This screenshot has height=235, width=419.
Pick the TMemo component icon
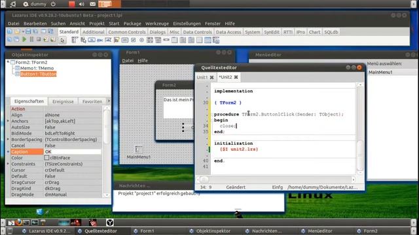117,40
